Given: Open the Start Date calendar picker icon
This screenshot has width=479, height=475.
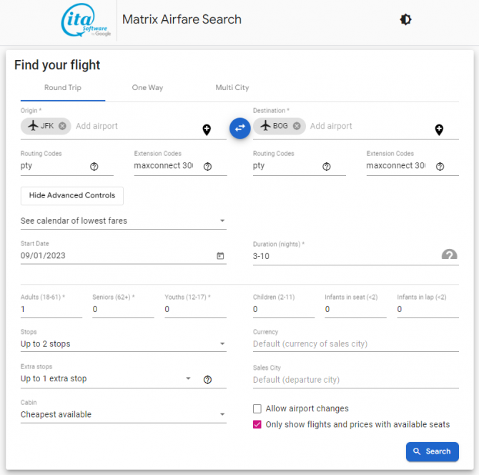Looking at the screenshot, I should click(x=220, y=256).
